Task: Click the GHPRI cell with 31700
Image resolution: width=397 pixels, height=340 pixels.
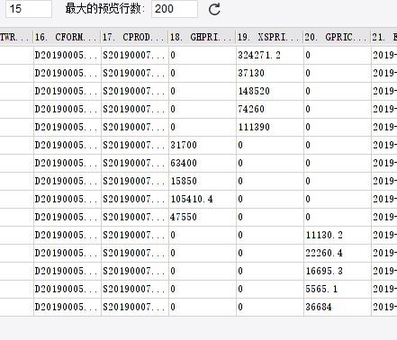Action: [x=203, y=145]
